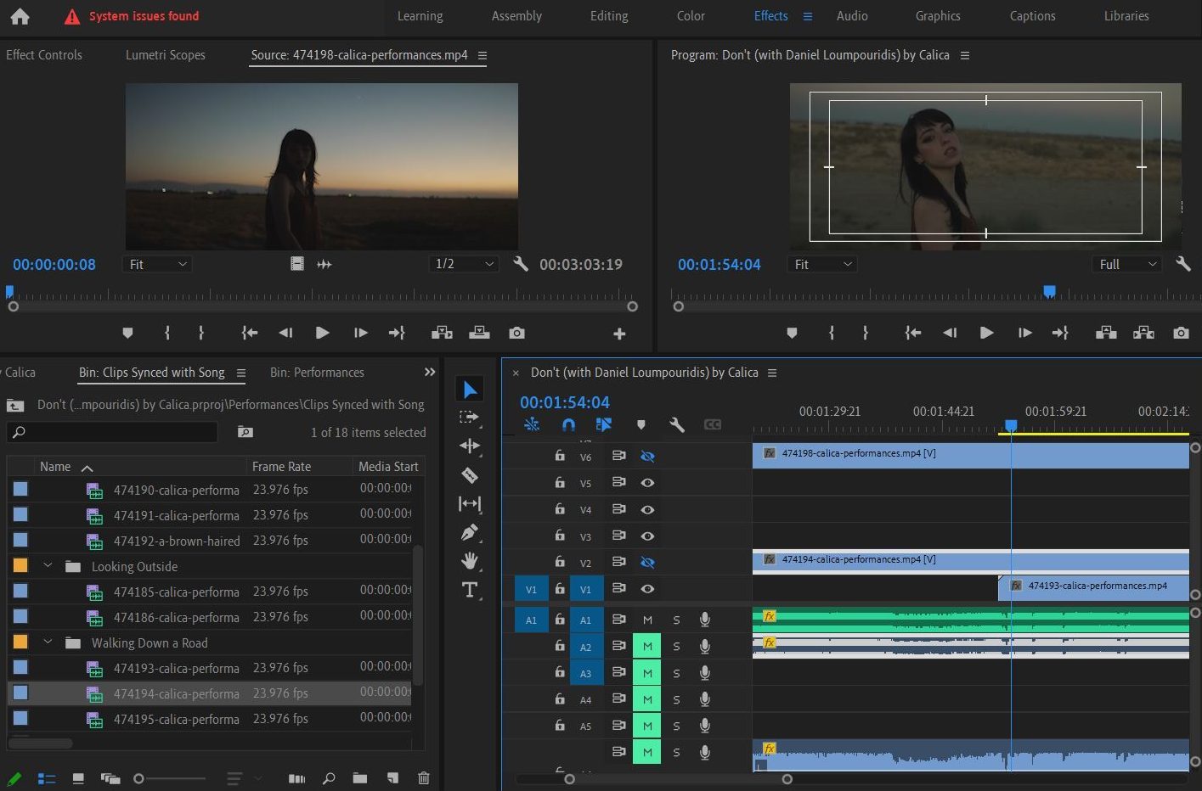Click the Source timecode 00:00:00:08

[54, 264]
